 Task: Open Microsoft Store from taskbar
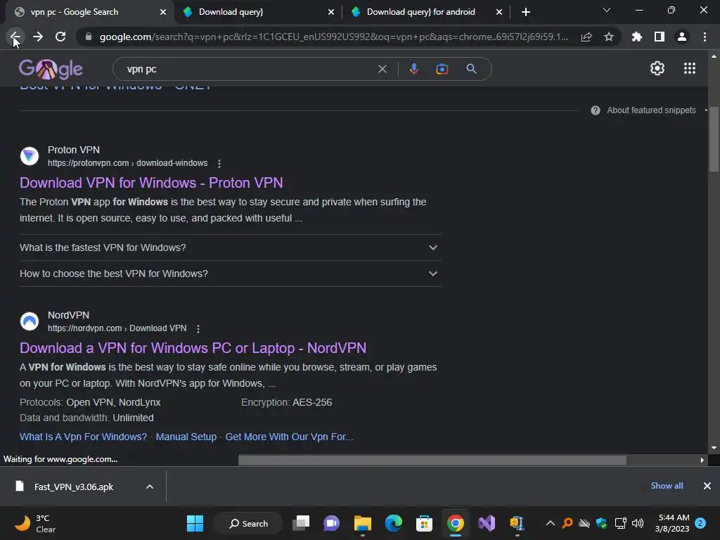(424, 523)
